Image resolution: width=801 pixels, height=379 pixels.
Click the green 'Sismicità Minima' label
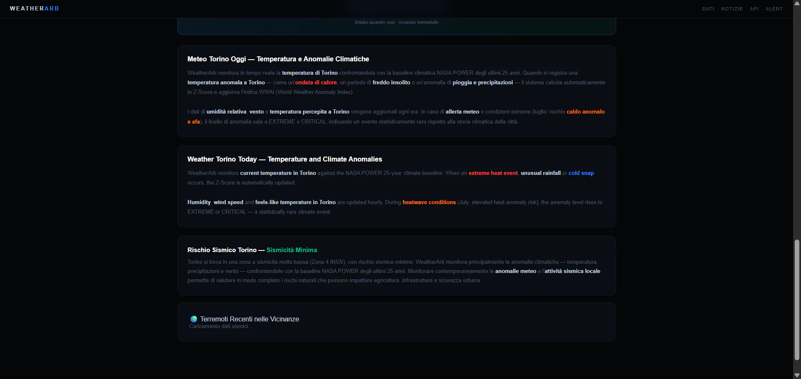tap(292, 250)
